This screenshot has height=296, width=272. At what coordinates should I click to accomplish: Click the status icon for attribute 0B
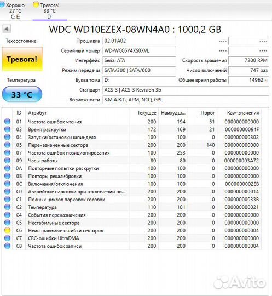pos(7,176)
